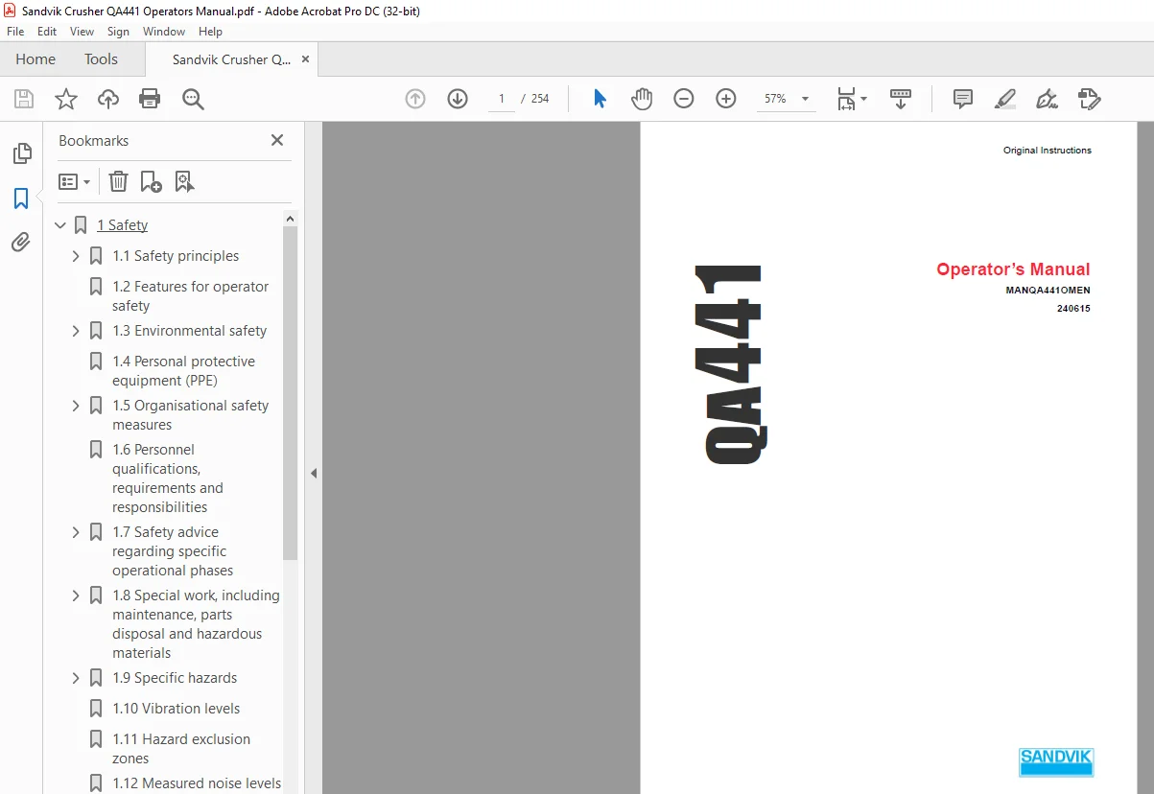Jump to 1.12 Measured noise levels
The width and height of the screenshot is (1154, 794).
197,783
